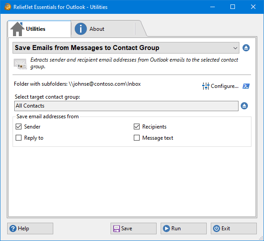
Task: Open Help
Action: point(30,229)
